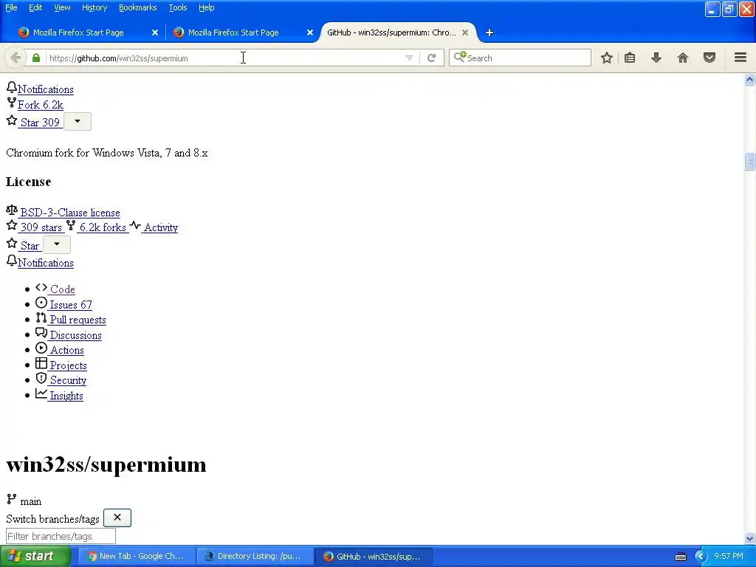
Task: Open the Issues 67 link
Action: click(x=70, y=305)
